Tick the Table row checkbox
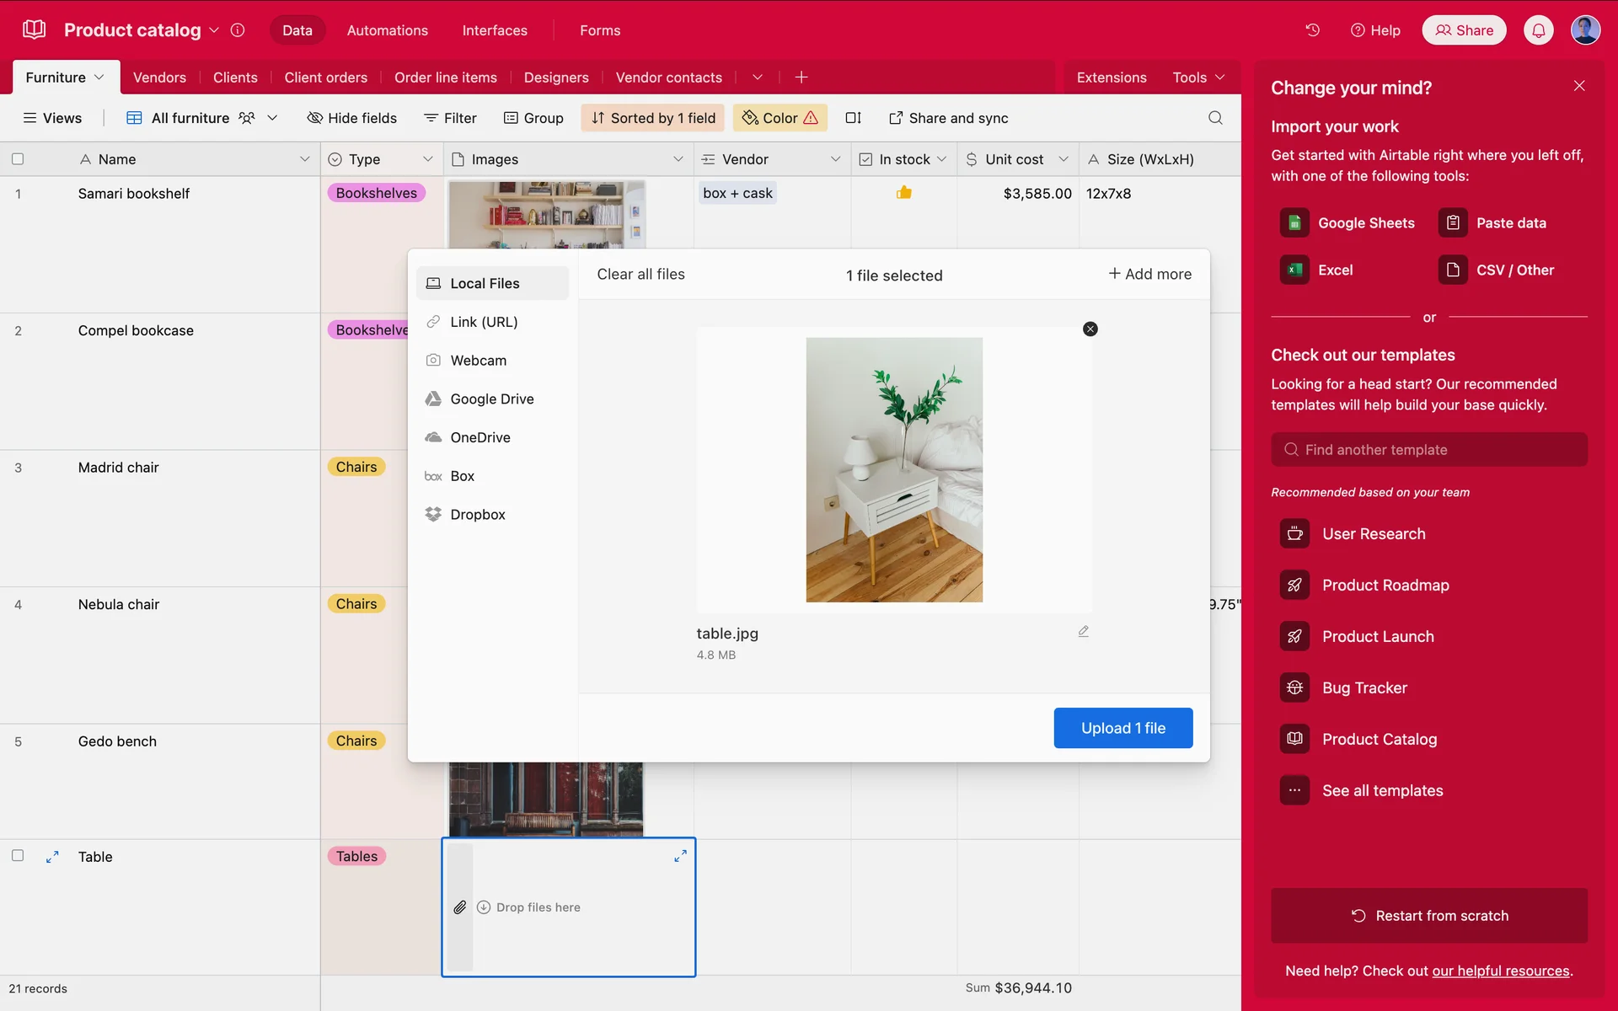 coord(18,856)
